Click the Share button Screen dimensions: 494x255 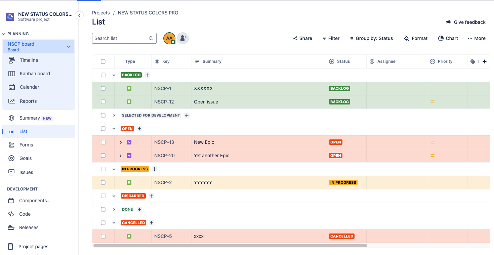pos(302,38)
